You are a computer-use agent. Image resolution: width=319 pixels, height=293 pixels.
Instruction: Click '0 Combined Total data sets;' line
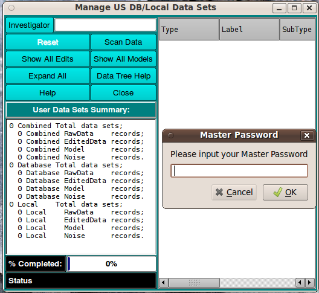[66, 126]
